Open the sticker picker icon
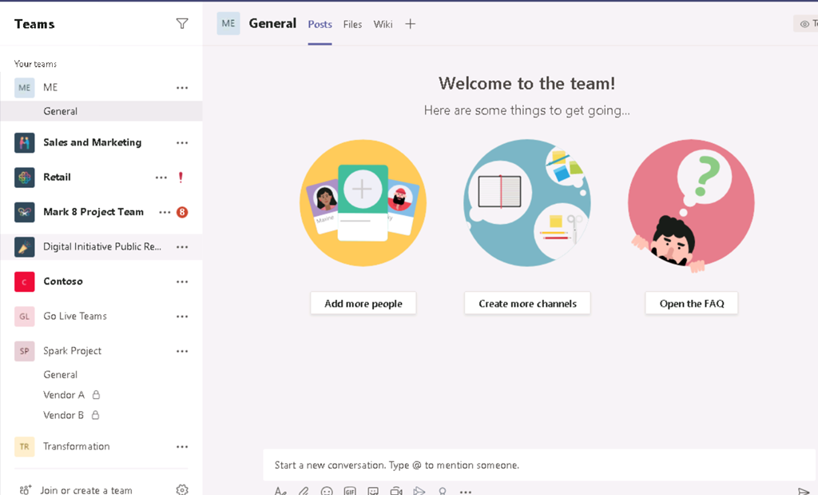 [x=373, y=491]
